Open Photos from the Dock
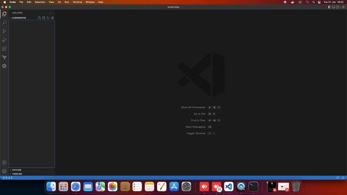 pyautogui.click(x=112, y=186)
